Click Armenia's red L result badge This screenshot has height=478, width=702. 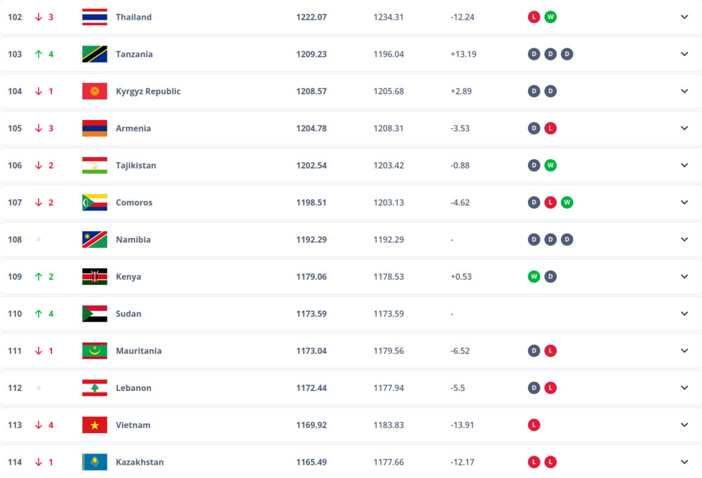tap(550, 128)
